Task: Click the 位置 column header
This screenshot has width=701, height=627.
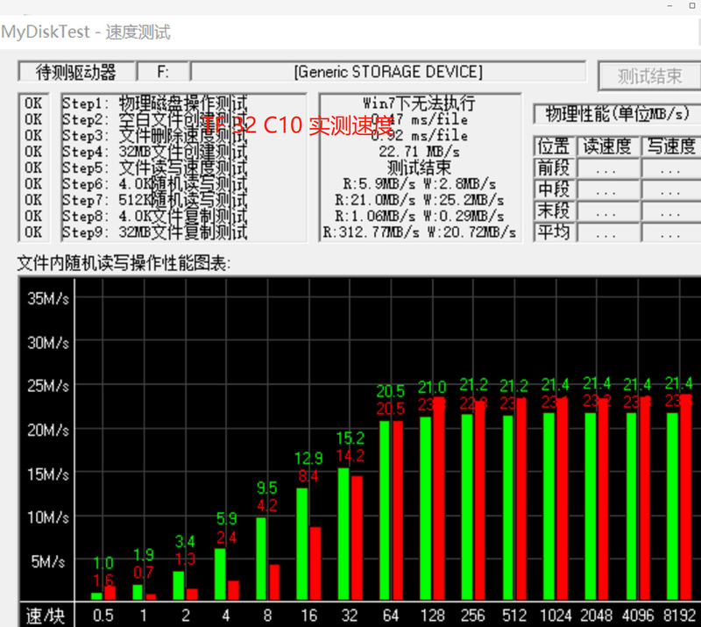Action: click(x=554, y=146)
